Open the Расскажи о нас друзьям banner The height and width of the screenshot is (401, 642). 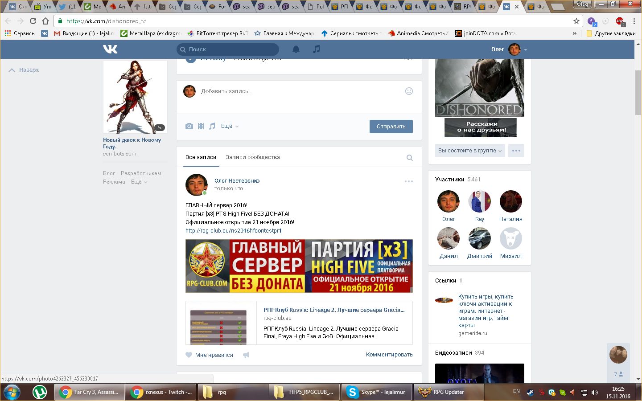pyautogui.click(x=481, y=127)
